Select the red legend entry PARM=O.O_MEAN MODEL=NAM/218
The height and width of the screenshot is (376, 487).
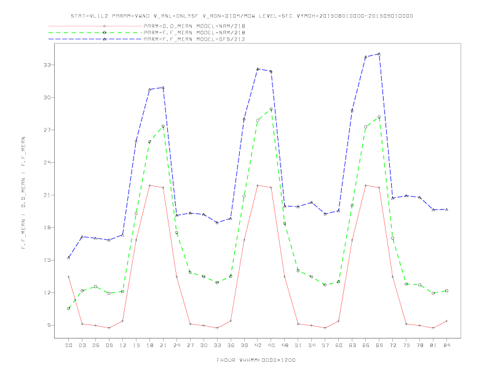194,26
